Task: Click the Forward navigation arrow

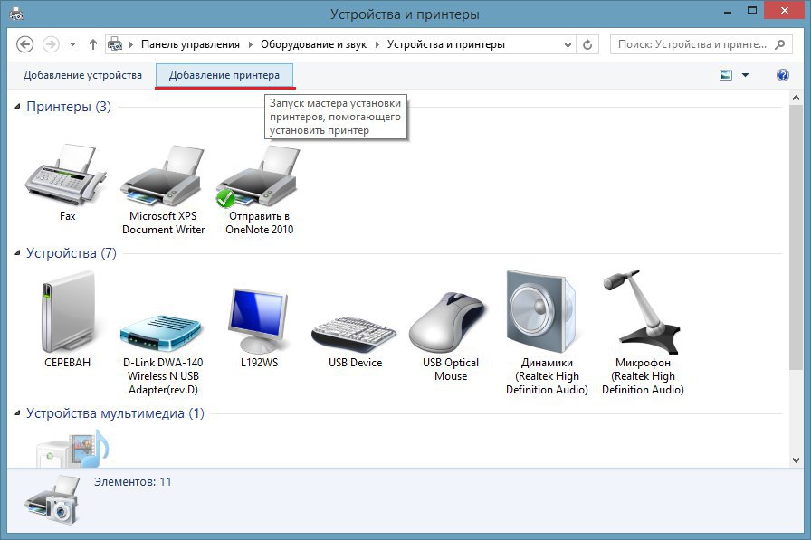Action: click(51, 44)
